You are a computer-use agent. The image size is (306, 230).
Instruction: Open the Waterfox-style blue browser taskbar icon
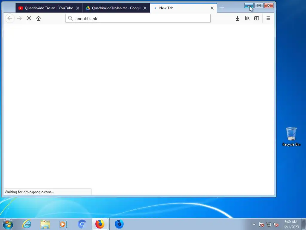[119, 224]
